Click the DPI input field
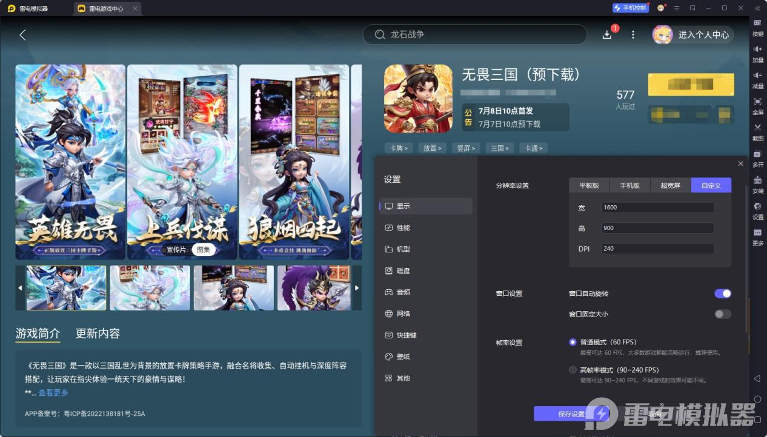 (x=657, y=249)
